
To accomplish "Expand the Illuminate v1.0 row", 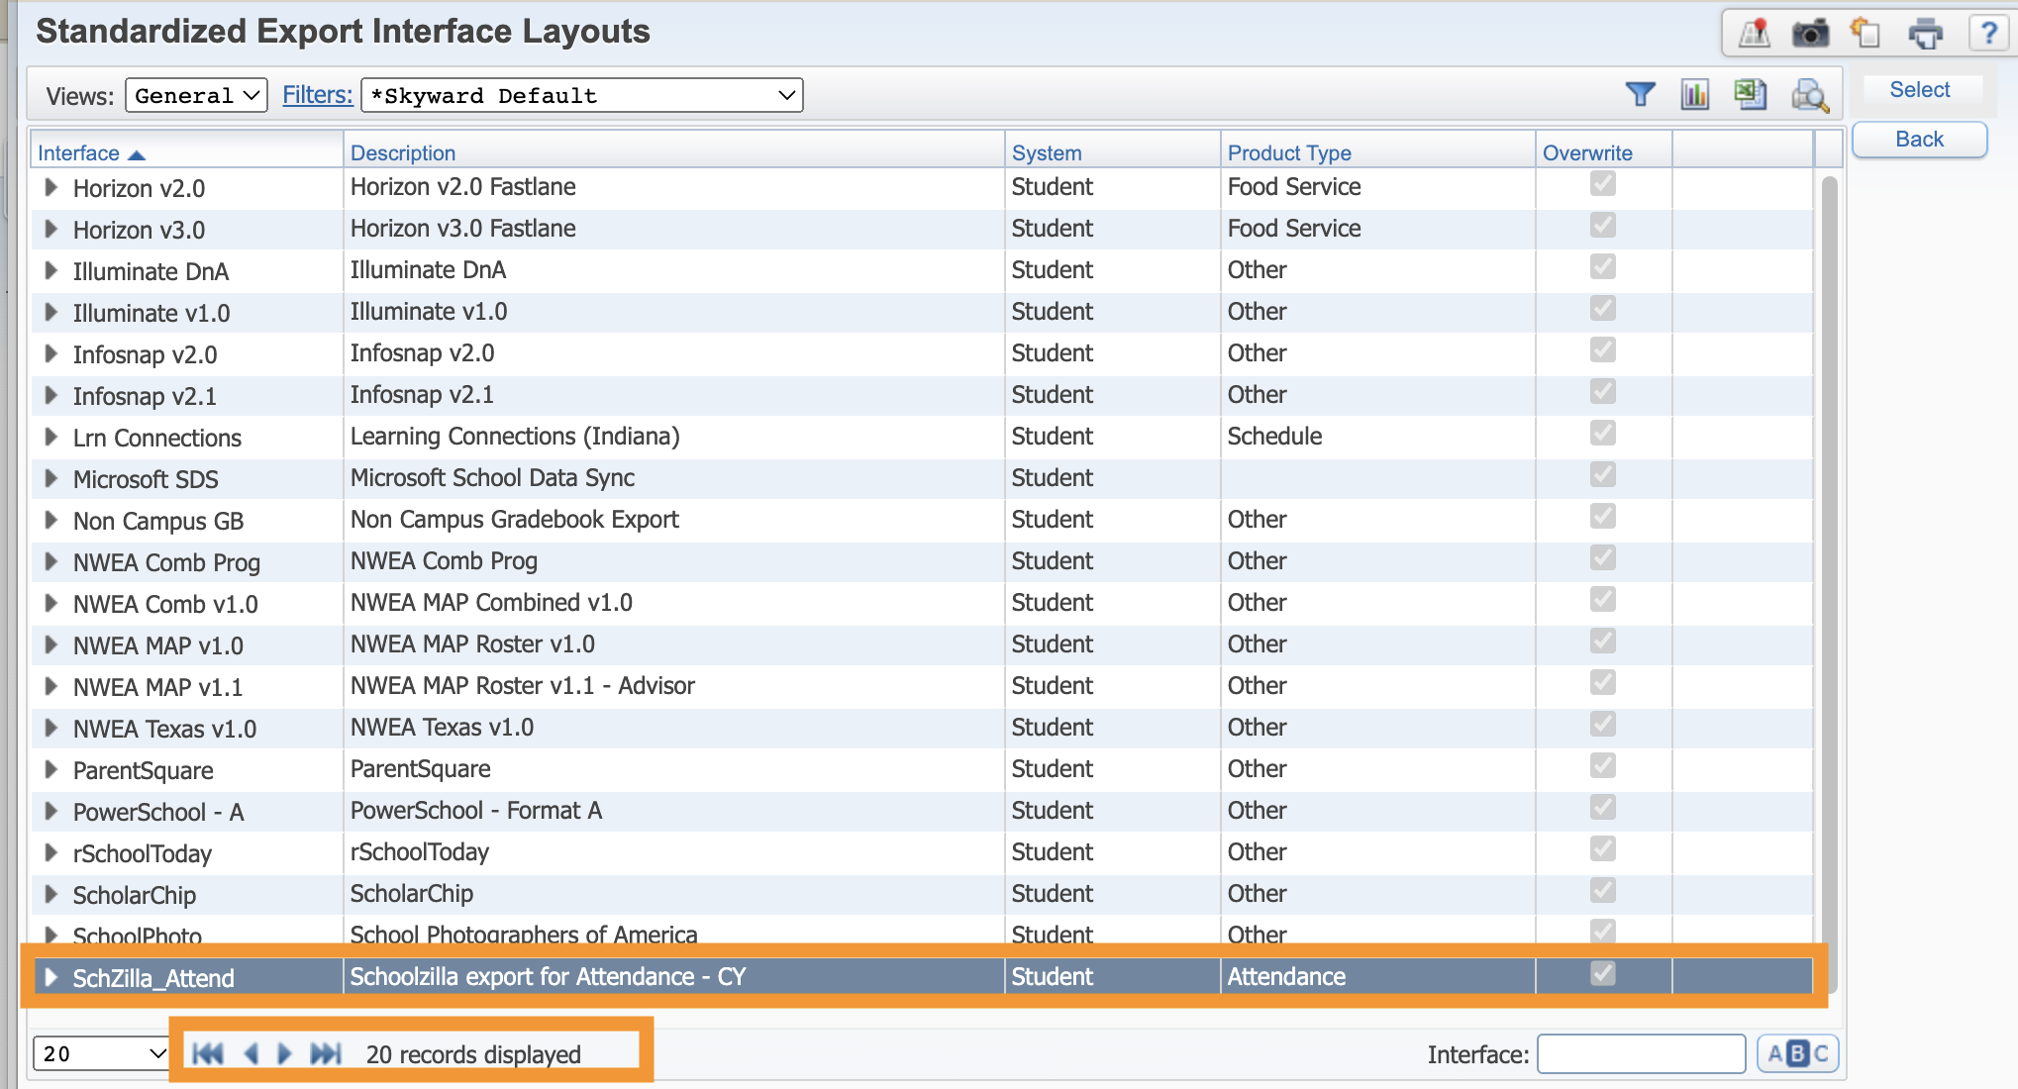I will pos(51,312).
